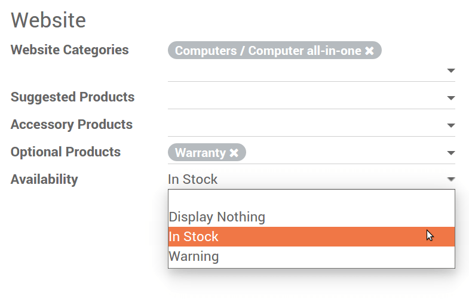Click the Warranty tag text
The width and height of the screenshot is (469, 305).
tap(200, 153)
